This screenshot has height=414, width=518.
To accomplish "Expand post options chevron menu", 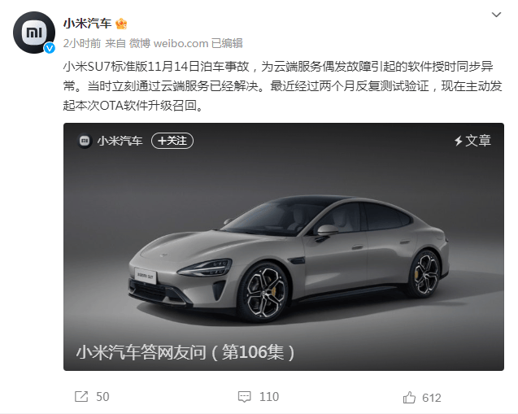I will (x=496, y=15).
